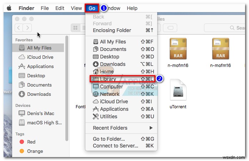
Task: Choose Enclosing Folder from the Go menu
Action: [x=121, y=30]
